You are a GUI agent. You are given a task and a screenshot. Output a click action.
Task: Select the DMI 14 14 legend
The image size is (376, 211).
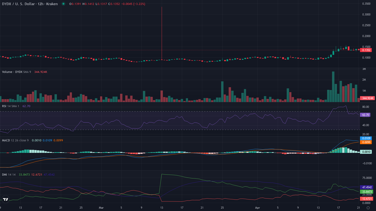point(9,174)
